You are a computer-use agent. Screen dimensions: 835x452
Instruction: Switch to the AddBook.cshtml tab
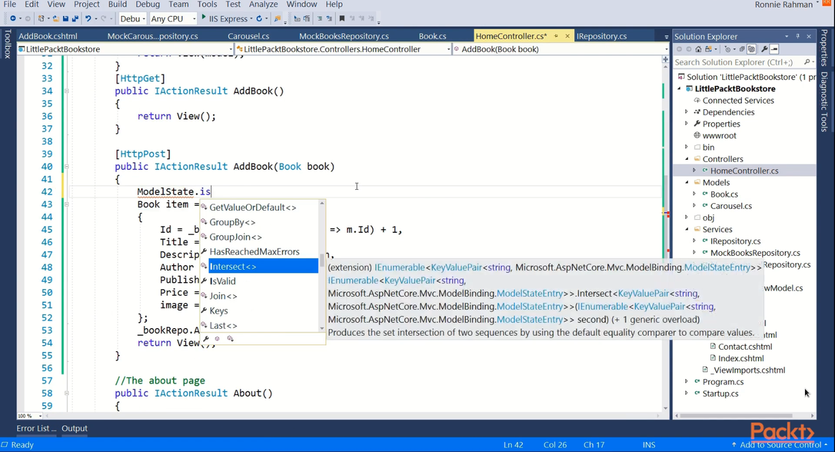[x=48, y=36]
